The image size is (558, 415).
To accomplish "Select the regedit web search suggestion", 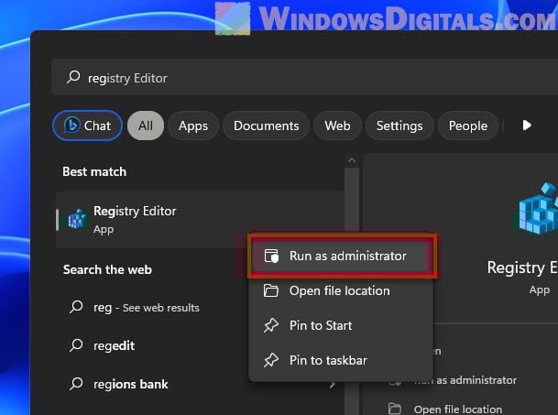I will [114, 345].
